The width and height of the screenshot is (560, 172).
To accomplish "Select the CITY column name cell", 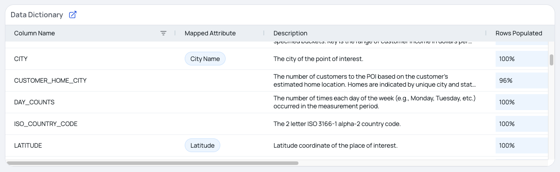I will 91,59.
